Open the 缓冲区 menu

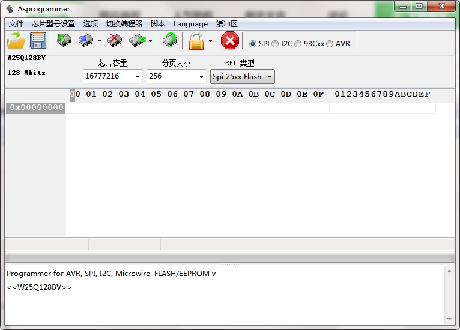tap(227, 24)
